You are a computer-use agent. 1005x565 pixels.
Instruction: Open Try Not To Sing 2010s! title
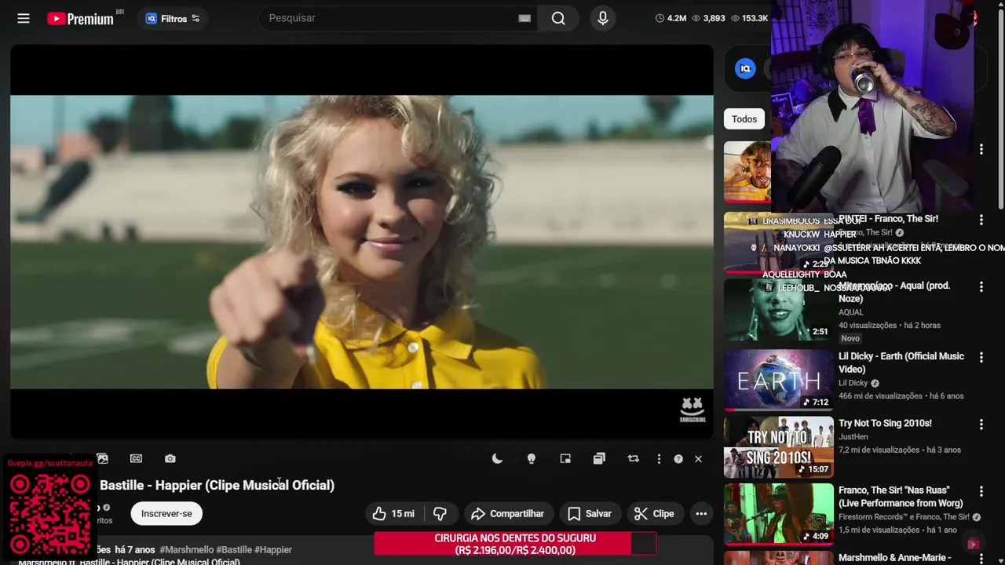[885, 423]
